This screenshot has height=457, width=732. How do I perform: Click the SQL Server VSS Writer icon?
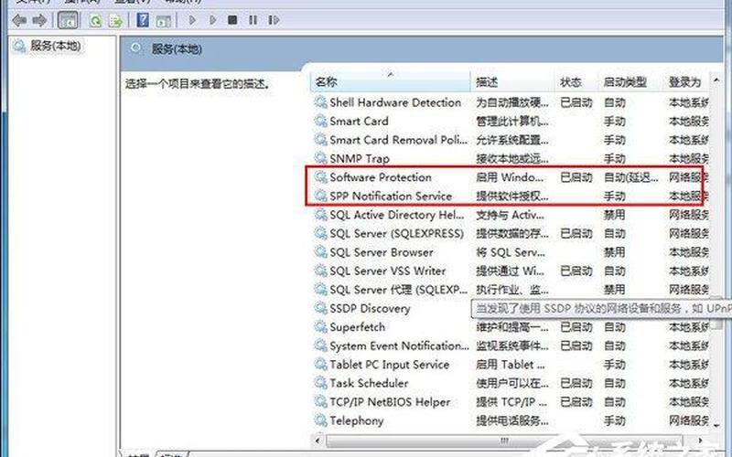pyautogui.click(x=320, y=271)
